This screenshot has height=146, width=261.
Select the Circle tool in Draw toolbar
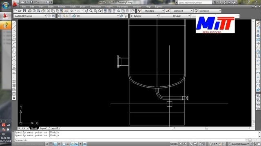(x=14, y=48)
